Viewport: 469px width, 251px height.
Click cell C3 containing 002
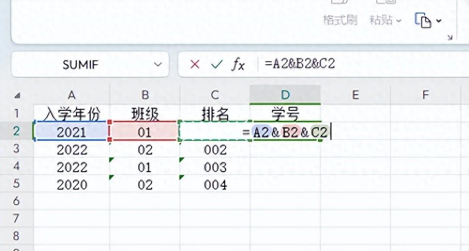(x=215, y=149)
